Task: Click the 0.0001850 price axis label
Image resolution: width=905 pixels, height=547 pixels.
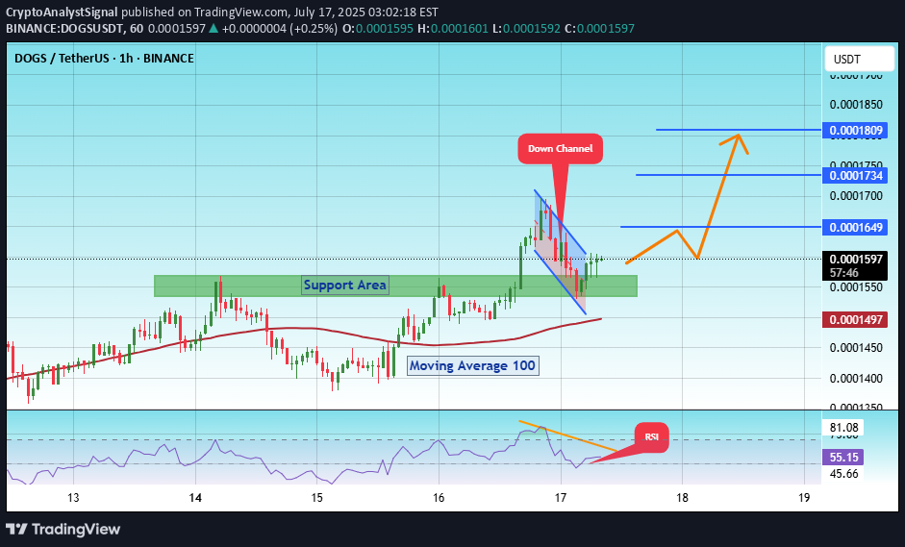Action: point(856,105)
